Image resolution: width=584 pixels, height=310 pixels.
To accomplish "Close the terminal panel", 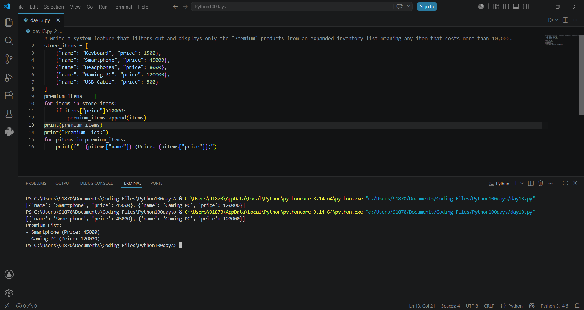I will (575, 183).
